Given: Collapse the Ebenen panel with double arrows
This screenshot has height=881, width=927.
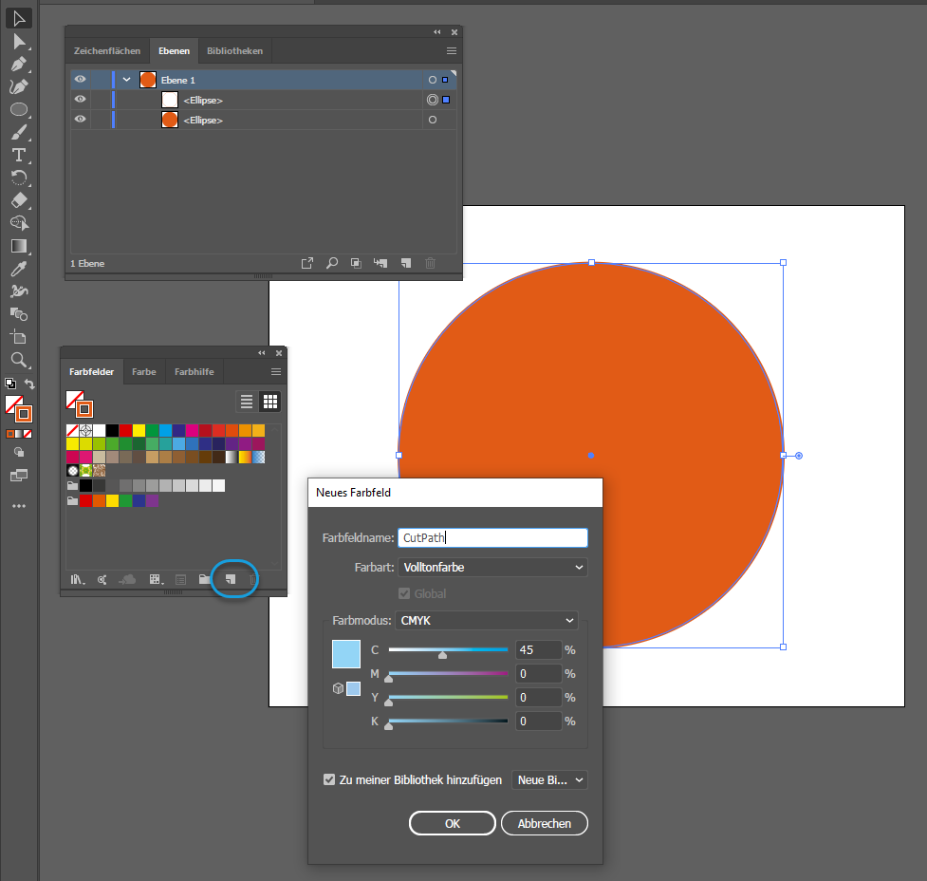Looking at the screenshot, I should 436,32.
